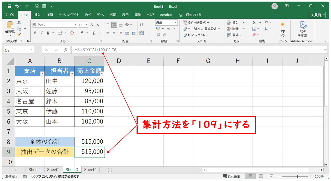Click 条件付き書式 conditional formatting button
Image resolution: width=331 pixels, height=181 pixels.
click(x=196, y=23)
